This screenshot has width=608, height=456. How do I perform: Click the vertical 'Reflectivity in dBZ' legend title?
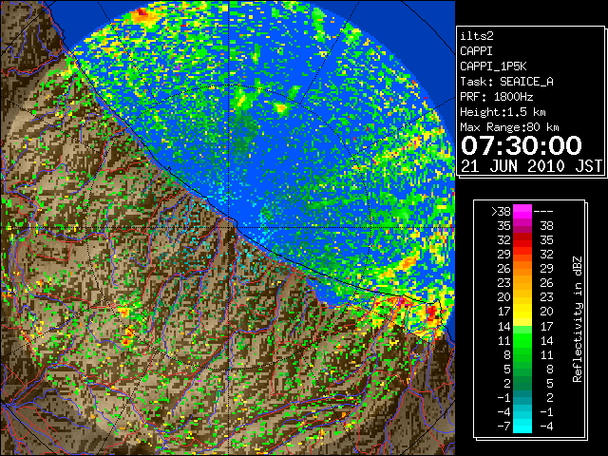point(577,319)
